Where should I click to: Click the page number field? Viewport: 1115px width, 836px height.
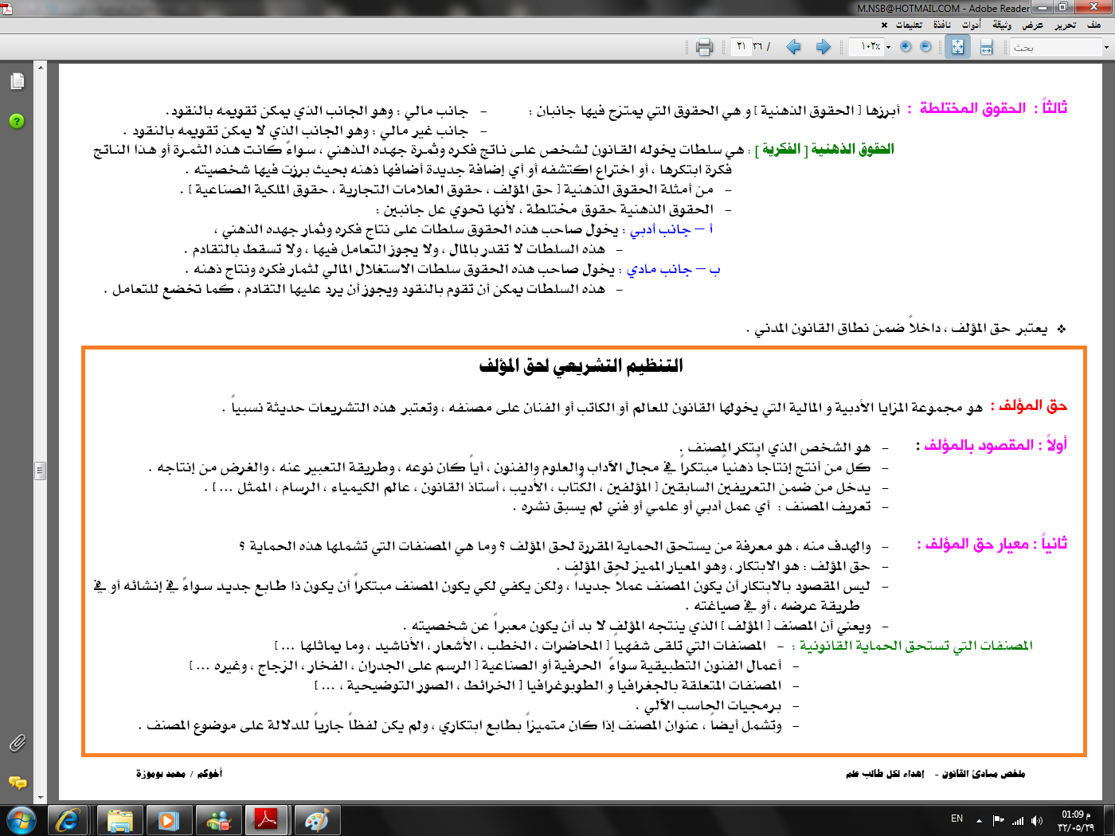click(741, 47)
